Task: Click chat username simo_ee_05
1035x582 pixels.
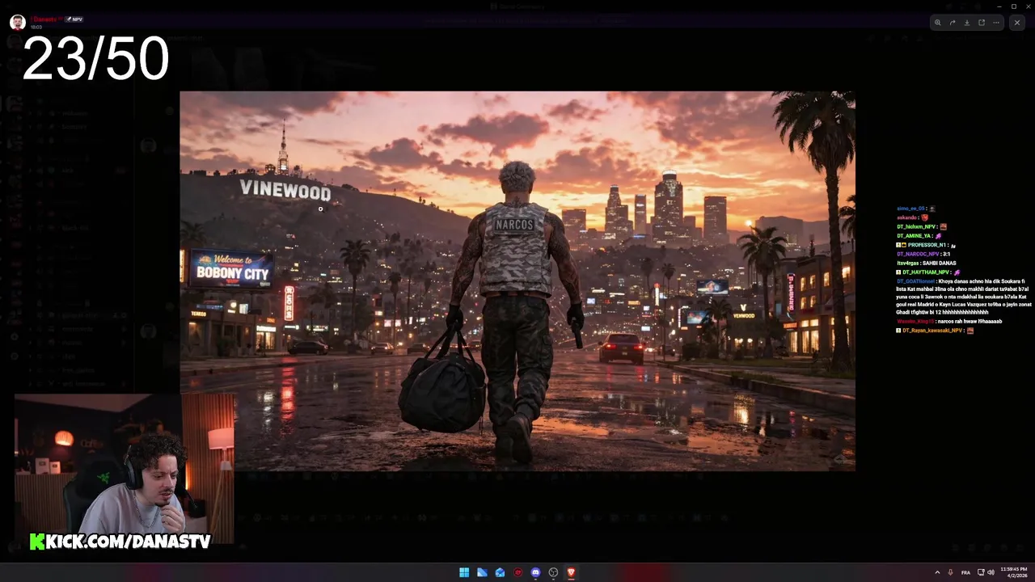Action: point(910,209)
